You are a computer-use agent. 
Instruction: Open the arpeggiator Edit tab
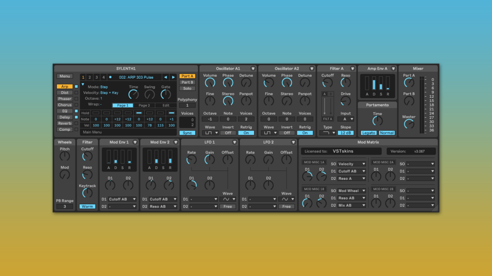point(166,106)
